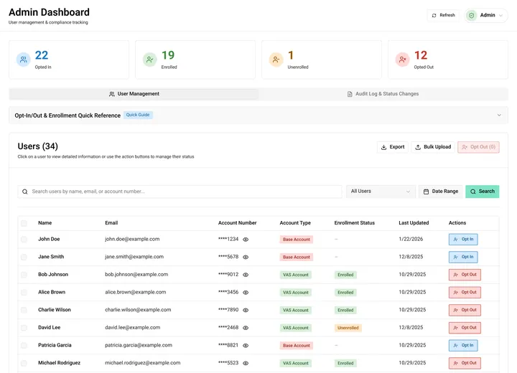The height and width of the screenshot is (373, 517).
Task: Click the Account Number column header
Action: (238, 223)
